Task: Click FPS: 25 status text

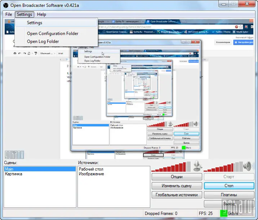Action: [206, 214]
